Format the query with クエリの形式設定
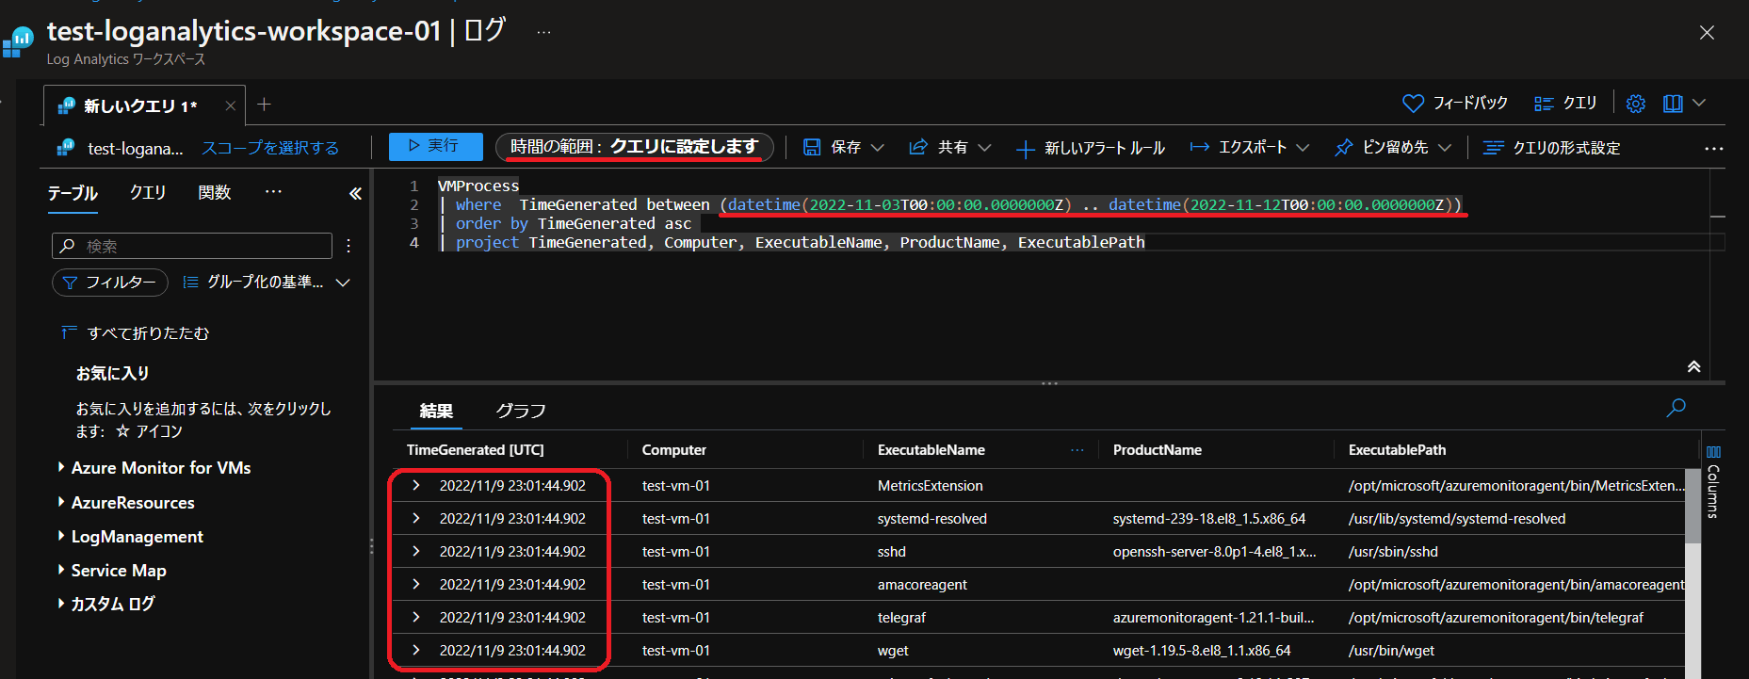The image size is (1749, 679). pos(1551,148)
